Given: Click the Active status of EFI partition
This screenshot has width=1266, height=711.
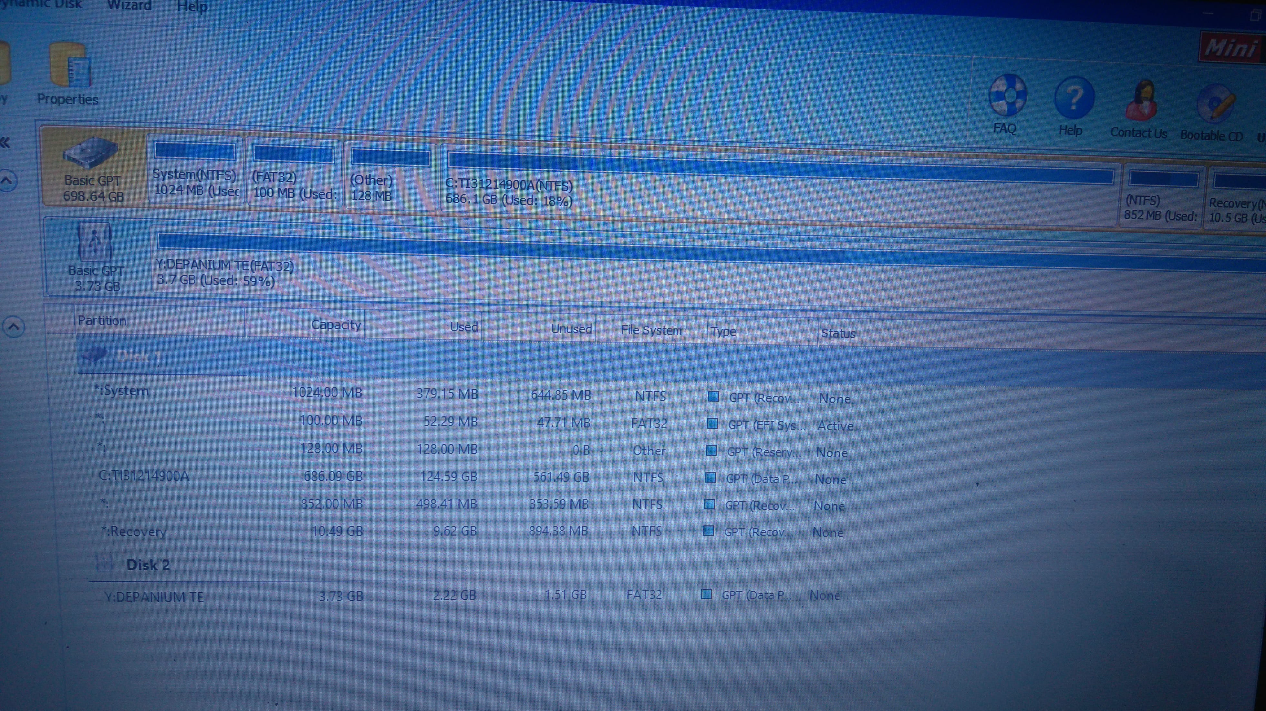Looking at the screenshot, I should click(x=835, y=426).
